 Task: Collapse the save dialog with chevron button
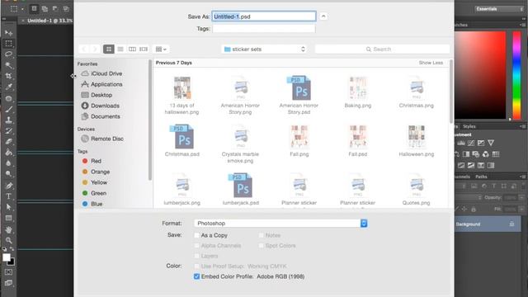(x=323, y=16)
